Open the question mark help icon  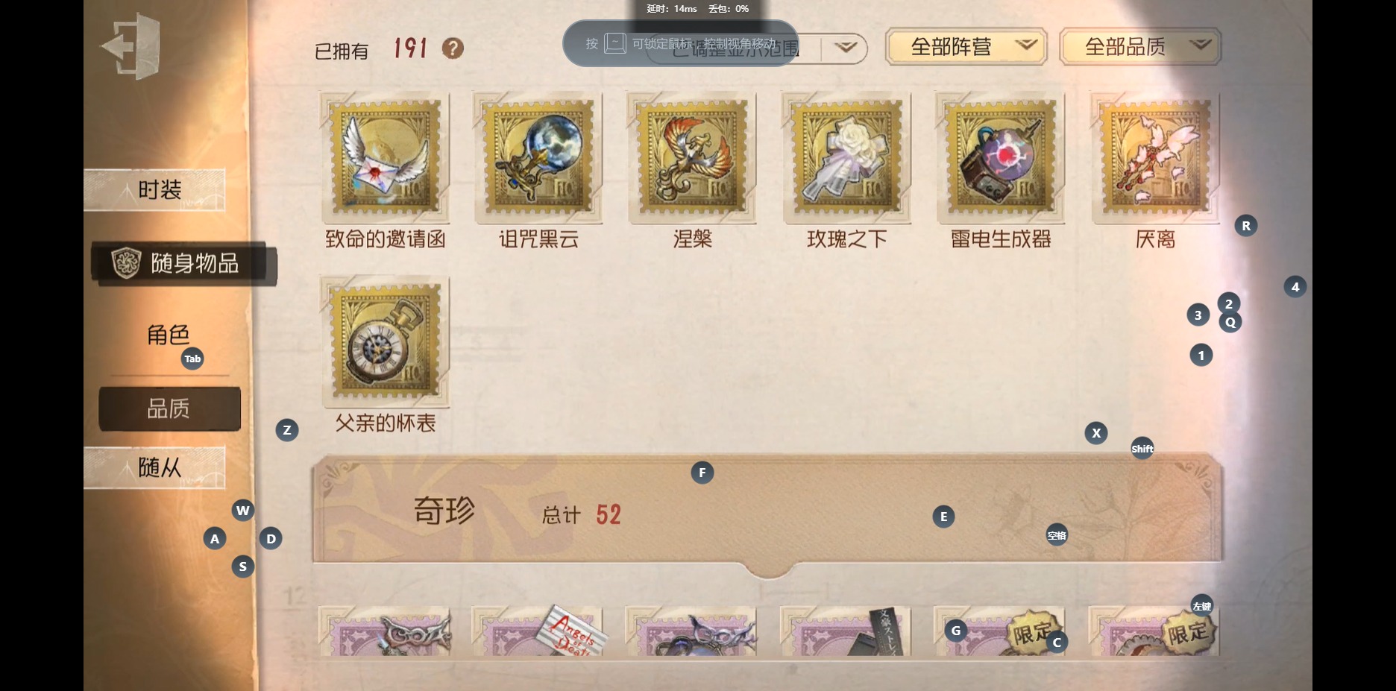pyautogui.click(x=453, y=48)
